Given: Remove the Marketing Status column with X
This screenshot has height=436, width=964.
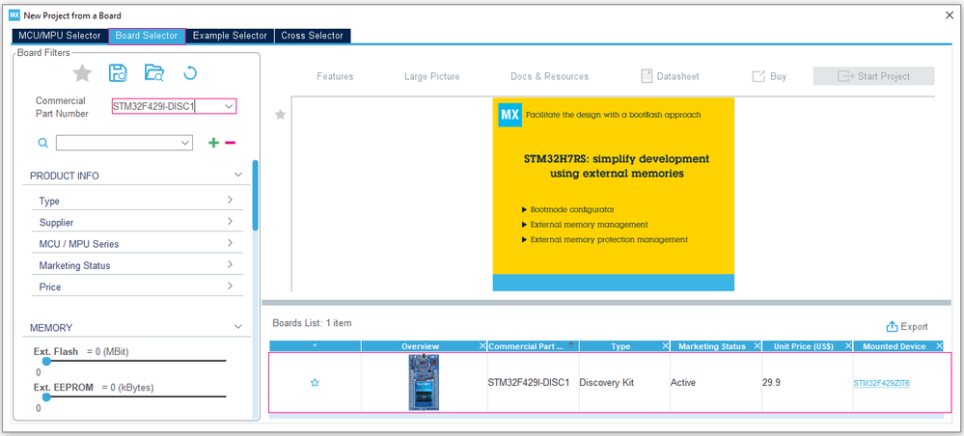Looking at the screenshot, I should pyautogui.click(x=757, y=346).
